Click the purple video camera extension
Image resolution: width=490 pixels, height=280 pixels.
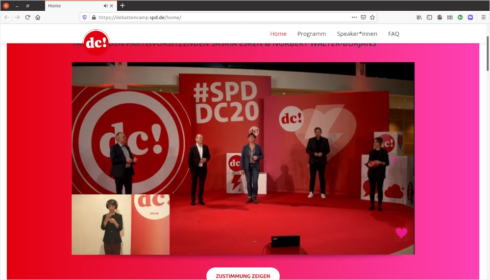[x=470, y=18]
